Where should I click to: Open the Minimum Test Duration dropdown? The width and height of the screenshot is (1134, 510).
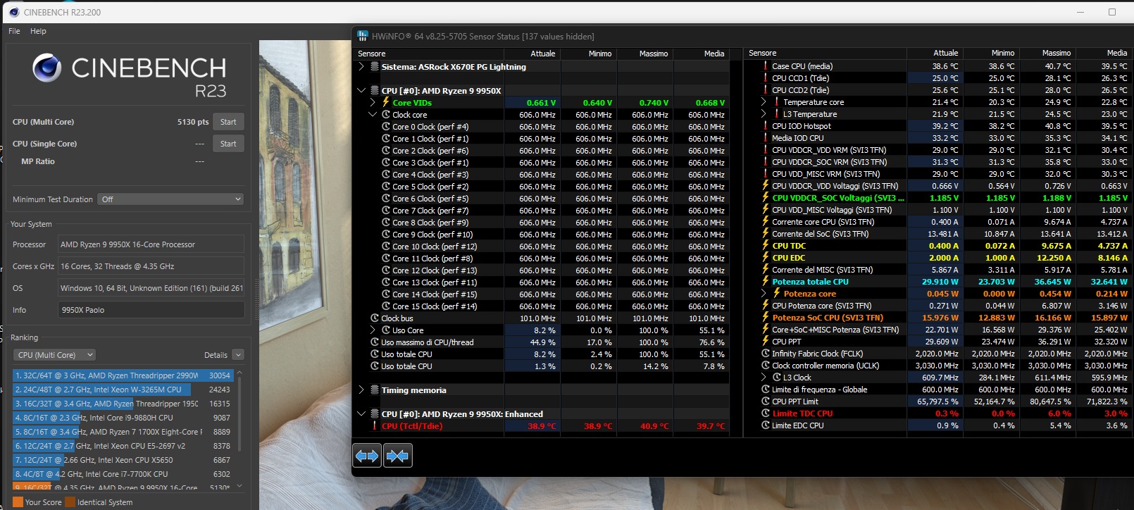[x=170, y=199]
